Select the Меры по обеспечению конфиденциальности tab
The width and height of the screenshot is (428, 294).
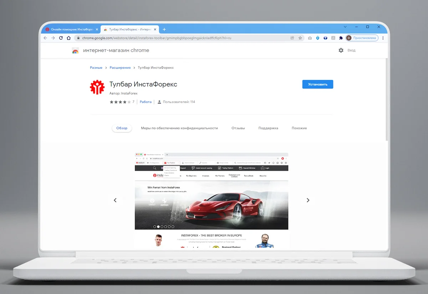click(179, 128)
